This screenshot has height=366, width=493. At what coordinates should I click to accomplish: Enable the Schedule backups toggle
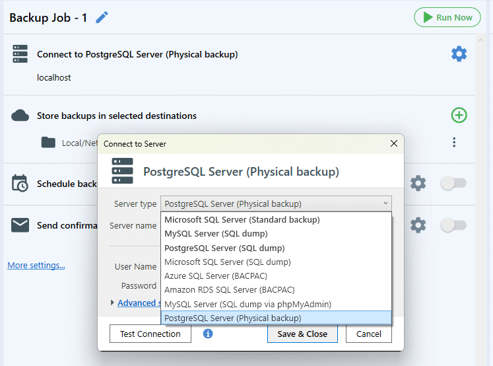click(x=453, y=183)
